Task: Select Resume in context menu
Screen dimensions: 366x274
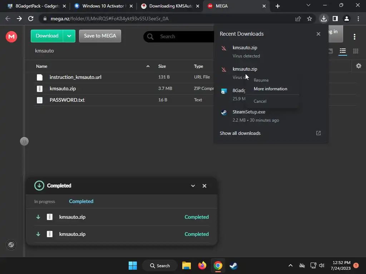Action: coord(261,80)
